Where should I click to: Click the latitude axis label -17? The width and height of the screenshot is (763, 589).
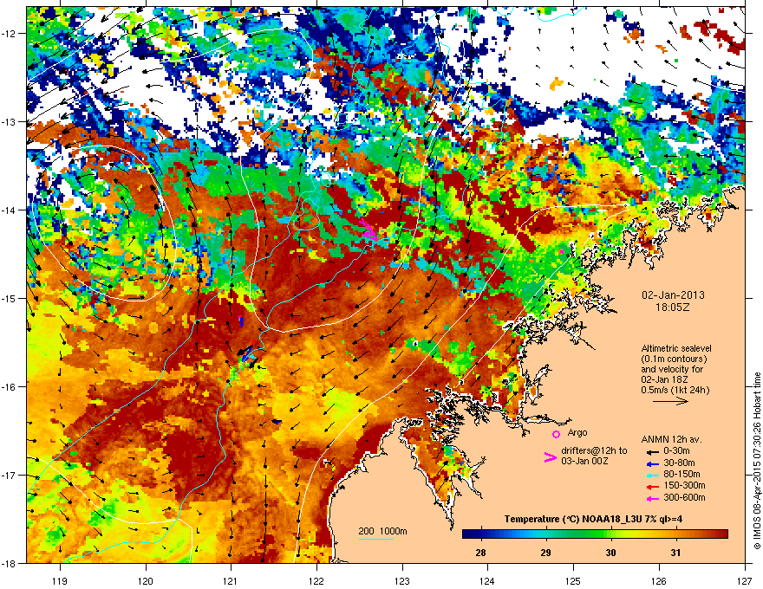pos(9,475)
